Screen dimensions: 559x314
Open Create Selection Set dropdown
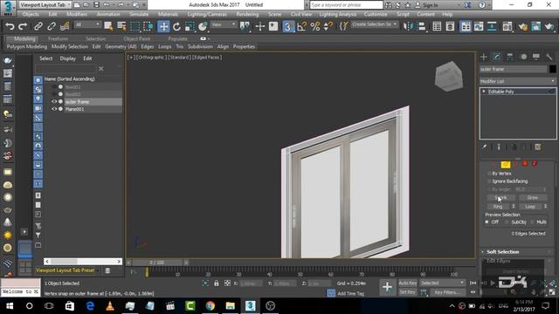(x=375, y=24)
